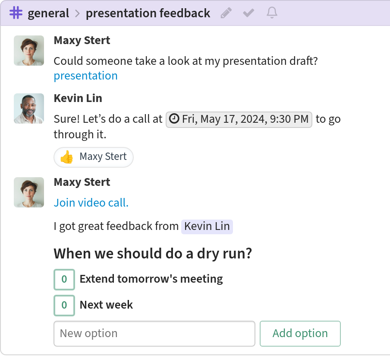The height and width of the screenshot is (357, 390).
Task: Click the Join video call link
Action: pyautogui.click(x=91, y=203)
